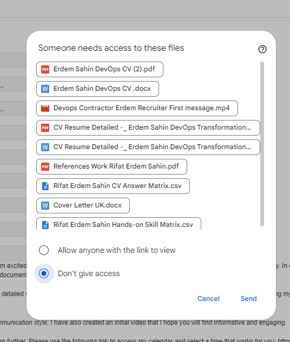Open Erdem Sahin DevOps CV (2).pdf chip
The image size is (290, 342).
point(100,69)
